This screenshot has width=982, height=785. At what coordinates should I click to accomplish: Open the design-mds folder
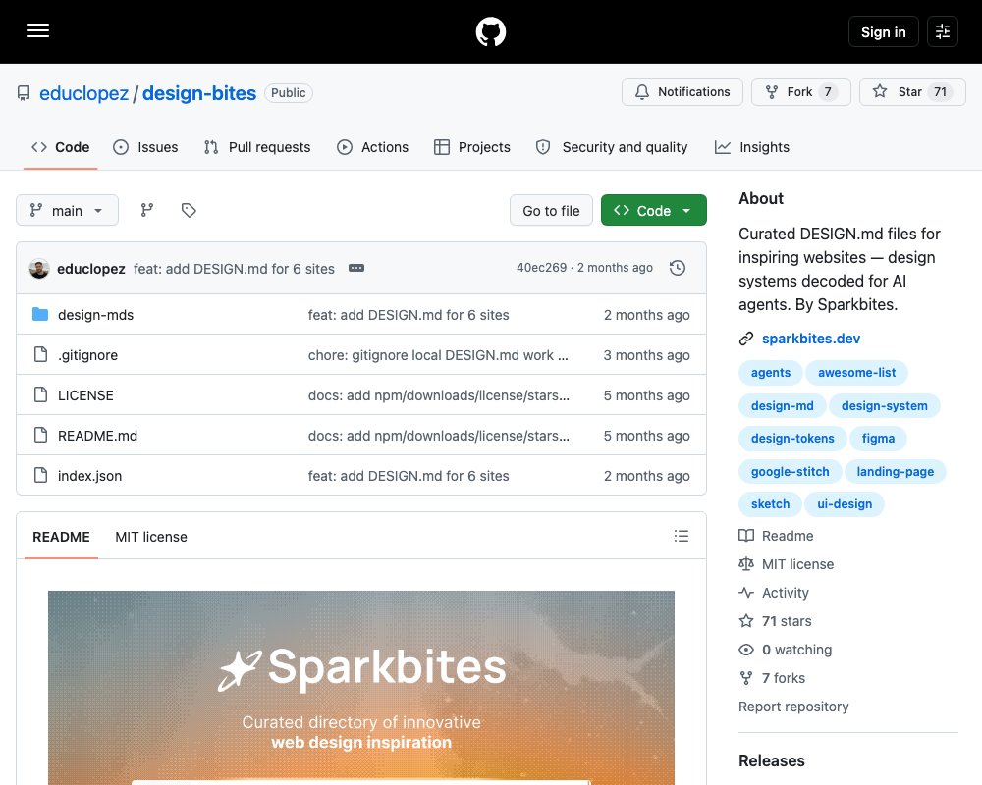[96, 315]
